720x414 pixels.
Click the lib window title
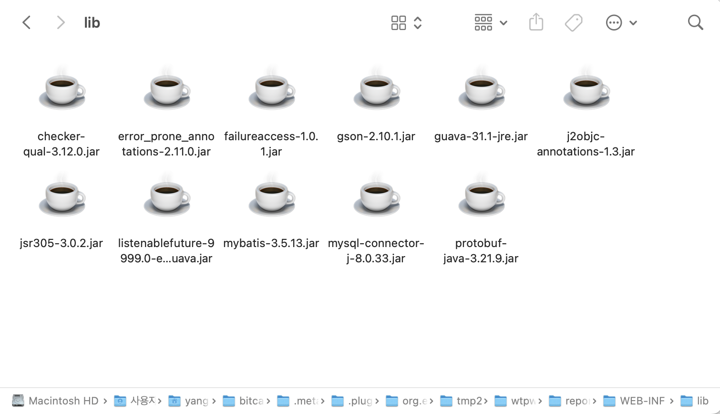point(92,22)
